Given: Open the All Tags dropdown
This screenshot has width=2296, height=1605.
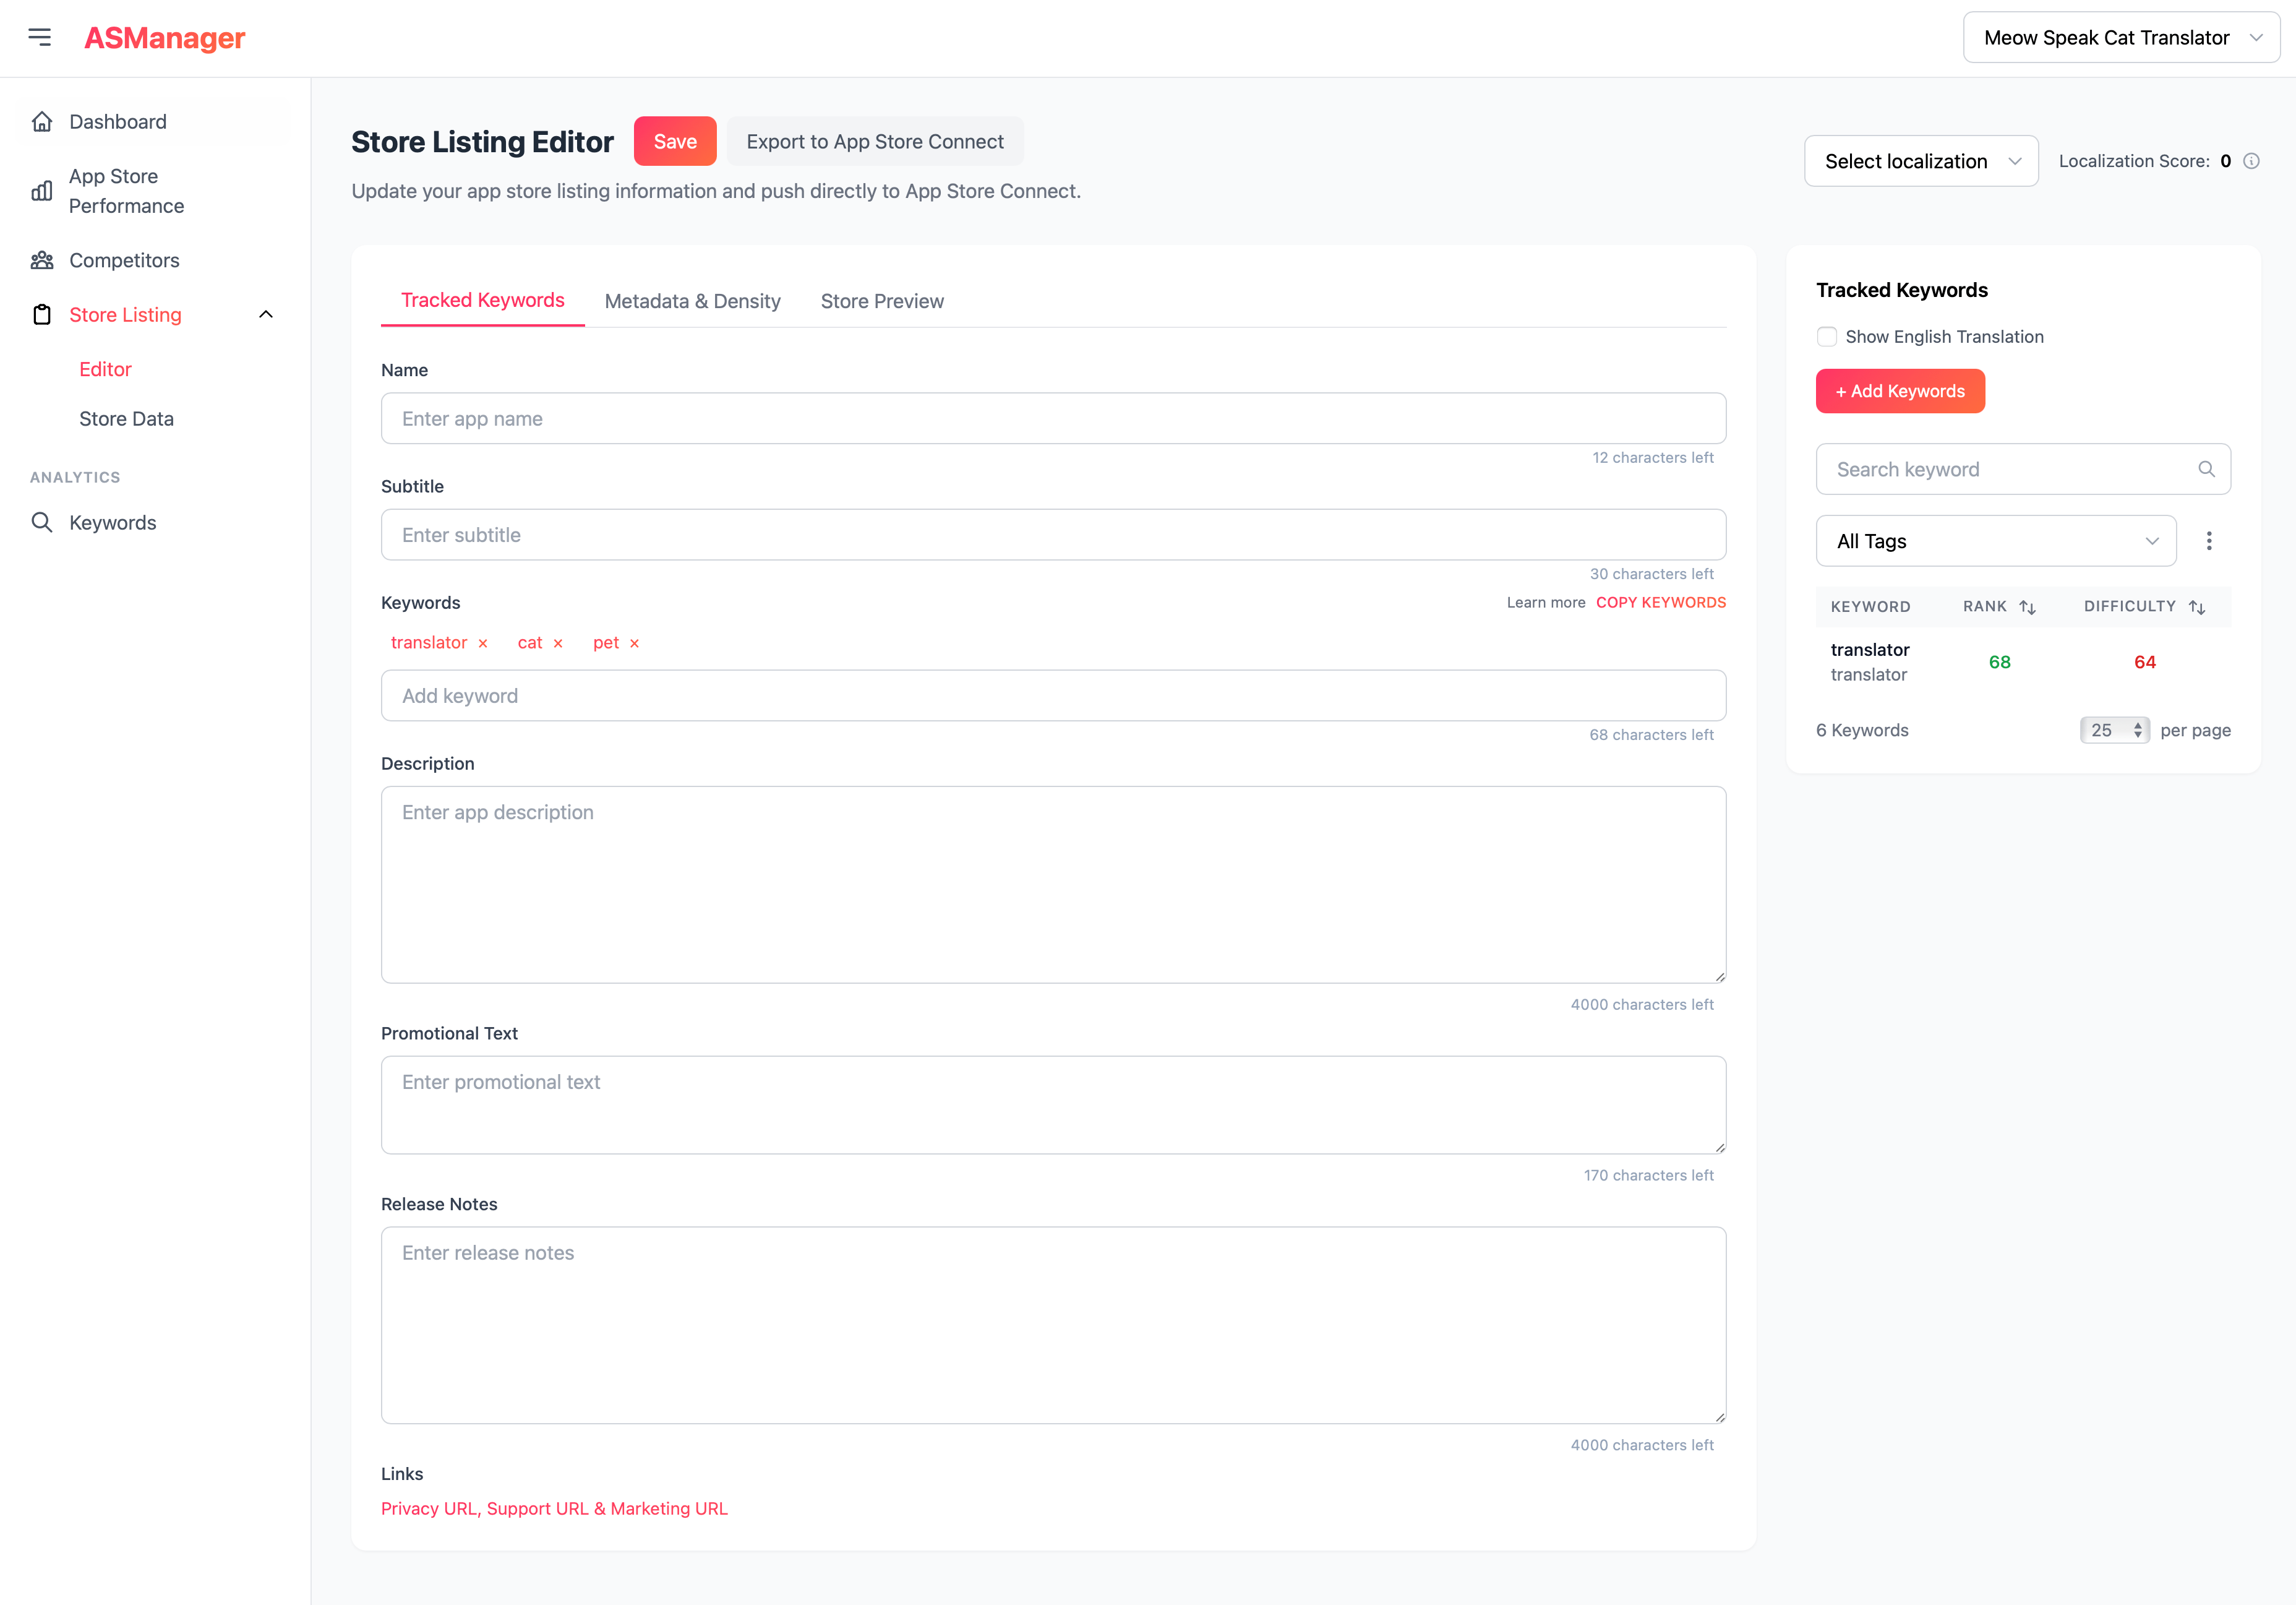Looking at the screenshot, I should [x=1995, y=541].
